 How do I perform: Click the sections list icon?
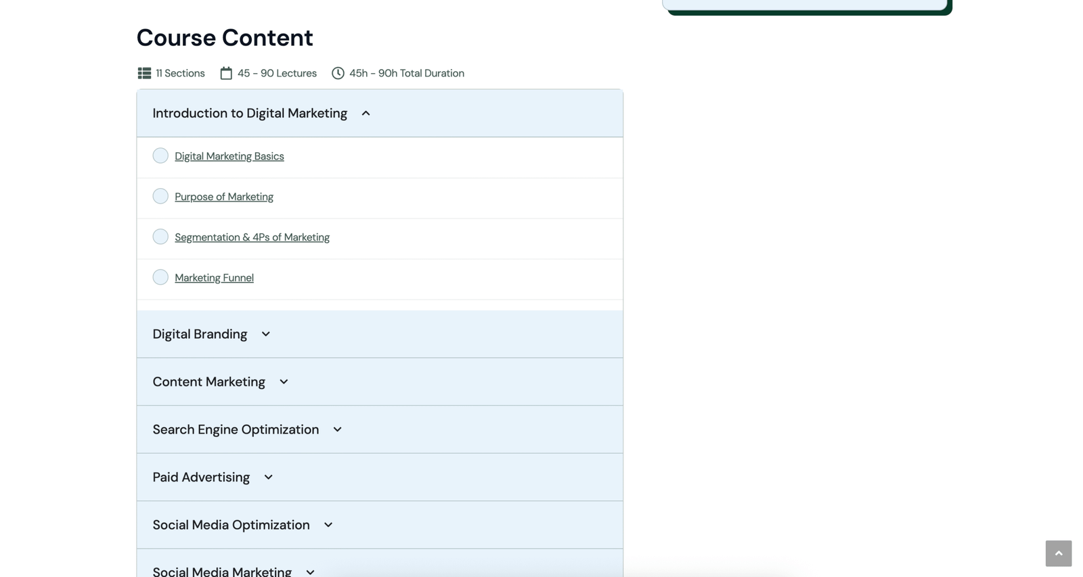[144, 73]
